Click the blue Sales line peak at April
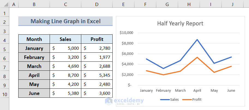 point(197,40)
